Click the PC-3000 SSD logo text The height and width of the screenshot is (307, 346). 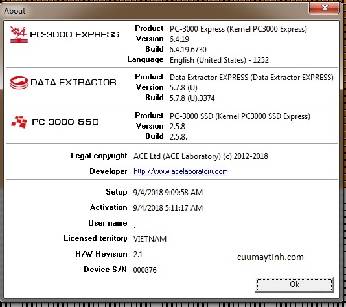pos(65,122)
